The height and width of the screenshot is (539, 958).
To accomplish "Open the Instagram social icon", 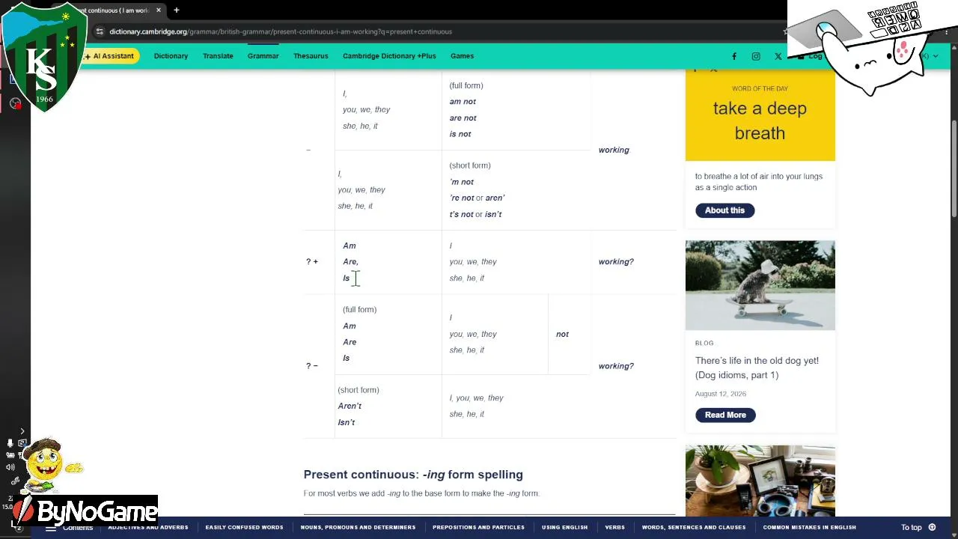I will coord(756,56).
